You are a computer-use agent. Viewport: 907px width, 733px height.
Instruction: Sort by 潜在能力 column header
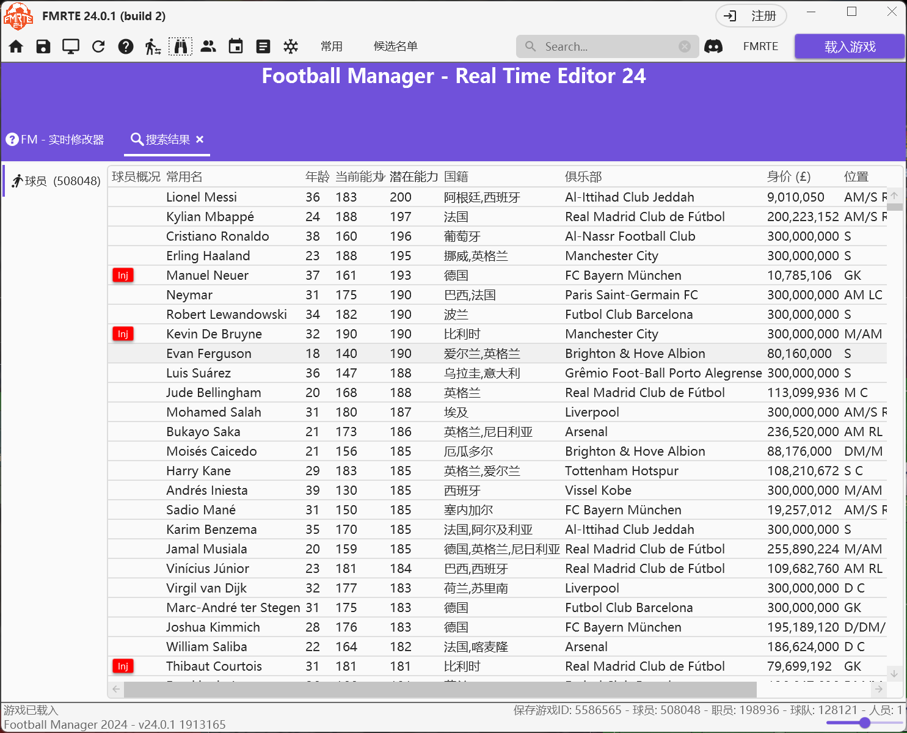click(413, 177)
